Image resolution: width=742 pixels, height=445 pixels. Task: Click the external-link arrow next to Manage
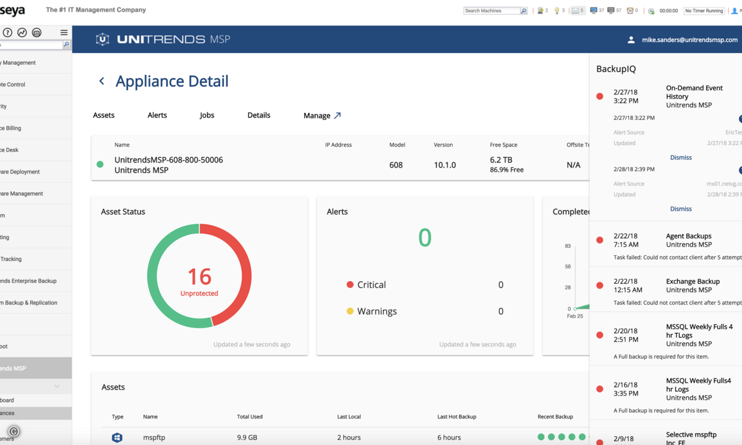click(337, 115)
